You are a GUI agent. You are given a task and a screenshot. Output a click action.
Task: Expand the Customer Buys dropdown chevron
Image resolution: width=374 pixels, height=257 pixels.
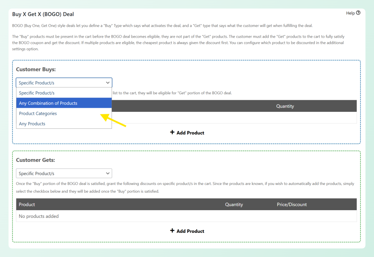pyautogui.click(x=108, y=83)
